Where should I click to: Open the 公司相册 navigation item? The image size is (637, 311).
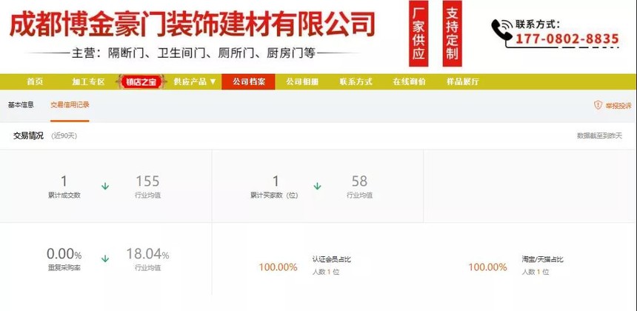302,81
